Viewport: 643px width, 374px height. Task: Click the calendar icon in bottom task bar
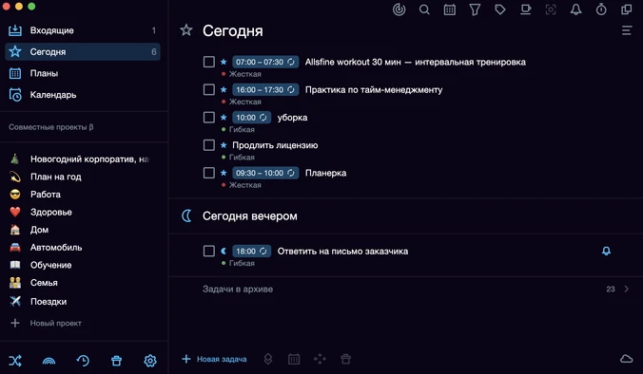[x=294, y=359]
